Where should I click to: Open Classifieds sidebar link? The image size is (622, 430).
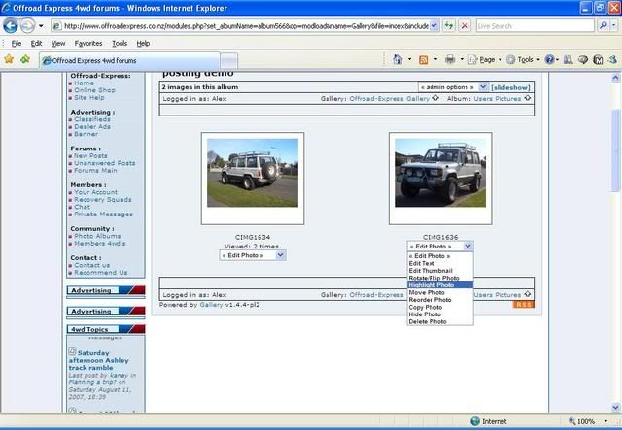tap(92, 119)
